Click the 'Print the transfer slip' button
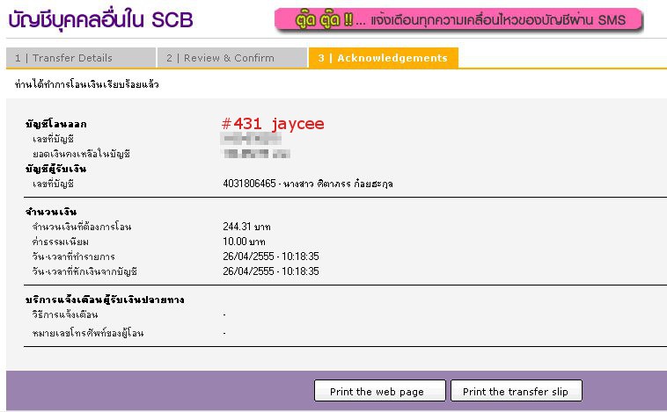 pos(516,391)
